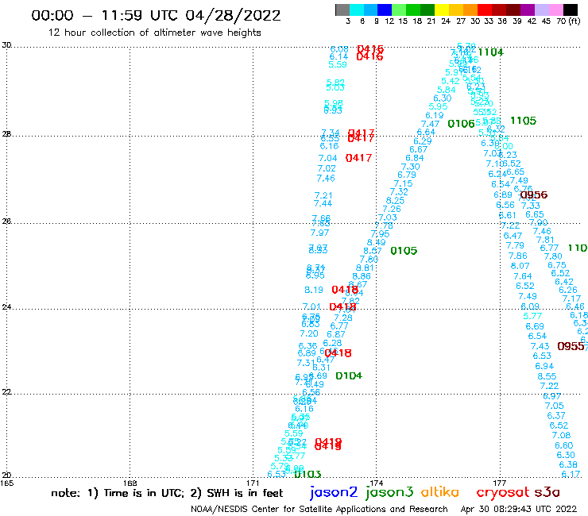Click the title '00:00 – 11:59 UTC 04/28/2022'
588x516 pixels.
coord(156,15)
